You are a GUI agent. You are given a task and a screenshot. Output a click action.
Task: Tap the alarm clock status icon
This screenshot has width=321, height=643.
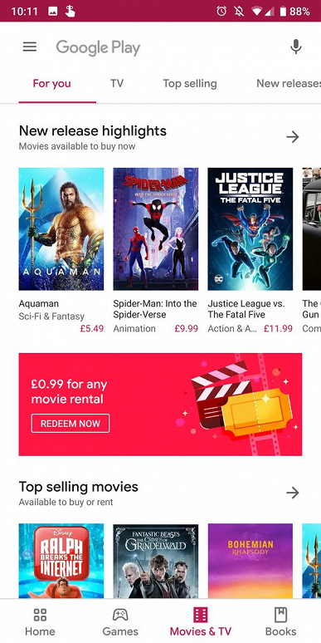tap(221, 11)
